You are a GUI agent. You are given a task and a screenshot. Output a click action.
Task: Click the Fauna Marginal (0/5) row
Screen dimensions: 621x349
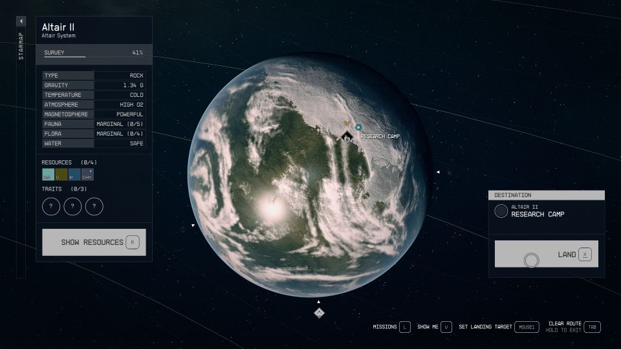pyautogui.click(x=94, y=124)
